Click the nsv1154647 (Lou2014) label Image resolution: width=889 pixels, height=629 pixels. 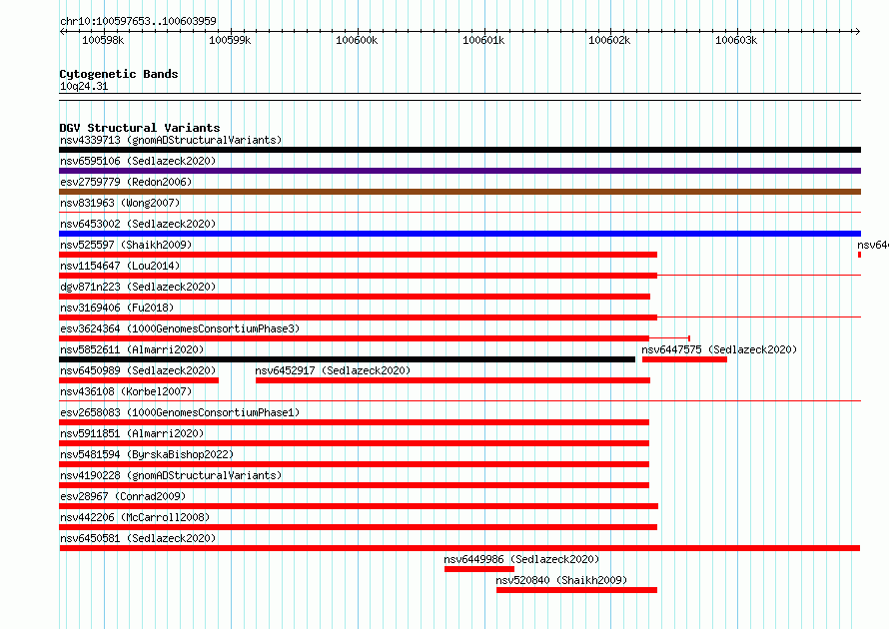pos(120,266)
